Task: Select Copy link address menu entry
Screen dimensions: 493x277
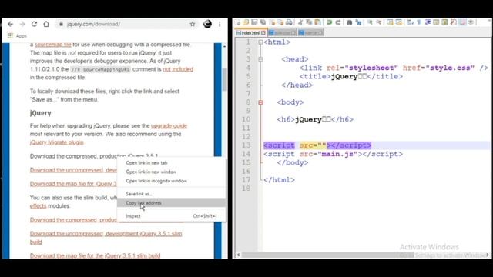Action: click(x=171, y=203)
